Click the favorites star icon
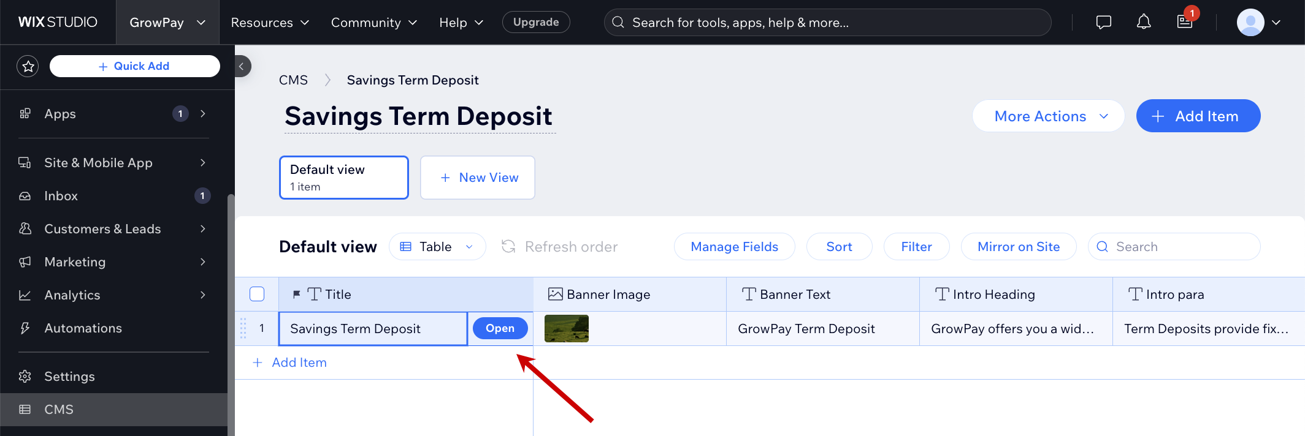Screen dimensions: 1305x436 click(28, 66)
